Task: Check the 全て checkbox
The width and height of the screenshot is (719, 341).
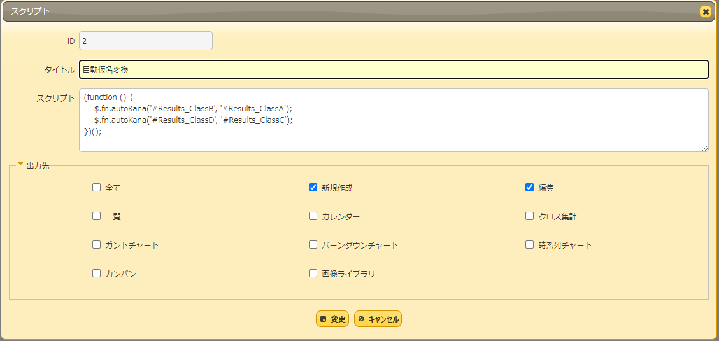Action: (x=96, y=188)
